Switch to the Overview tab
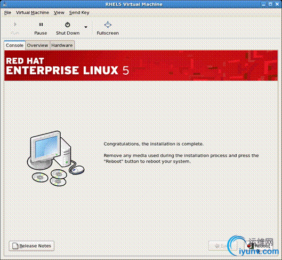The width and height of the screenshot is (282, 260). click(37, 45)
